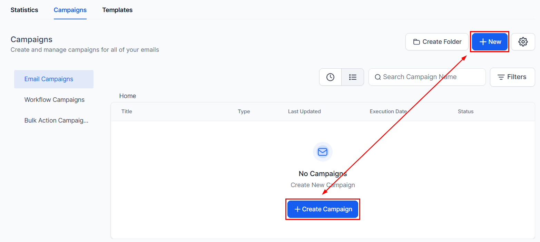Switch to the list view

353,77
